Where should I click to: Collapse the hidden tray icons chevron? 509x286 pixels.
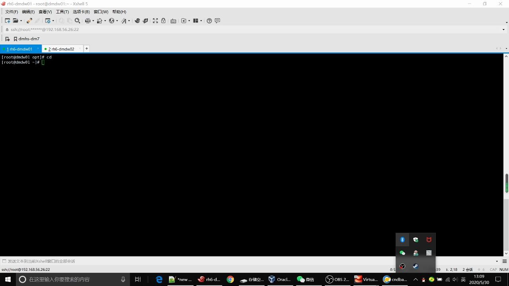click(416, 279)
